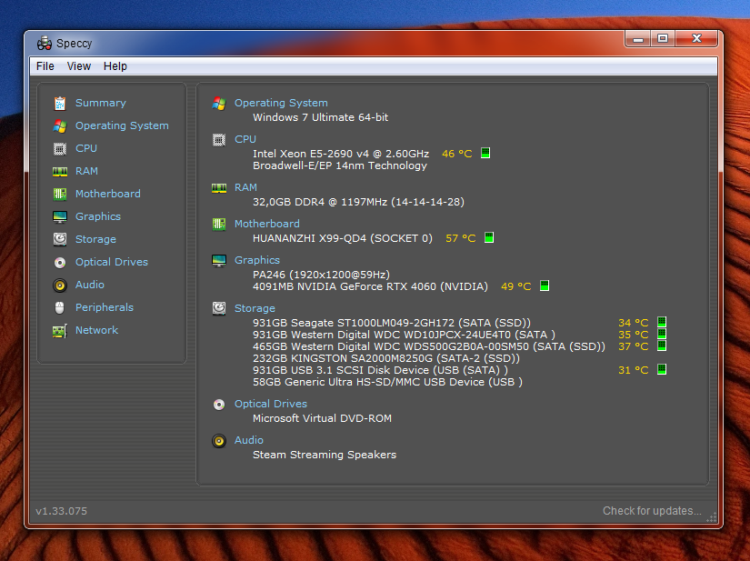The height and width of the screenshot is (561, 750).
Task: Click the Windows flag icon beside Operating System heading
Action: 219,103
